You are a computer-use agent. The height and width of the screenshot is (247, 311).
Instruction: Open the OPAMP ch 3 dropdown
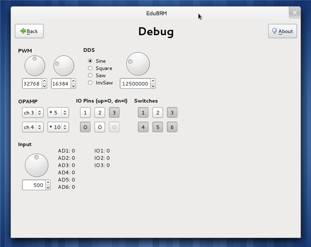click(x=33, y=112)
